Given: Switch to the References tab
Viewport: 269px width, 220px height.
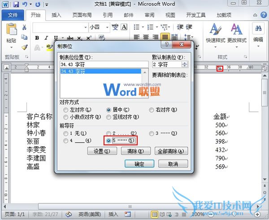Looking at the screenshot, I should coord(108,15).
